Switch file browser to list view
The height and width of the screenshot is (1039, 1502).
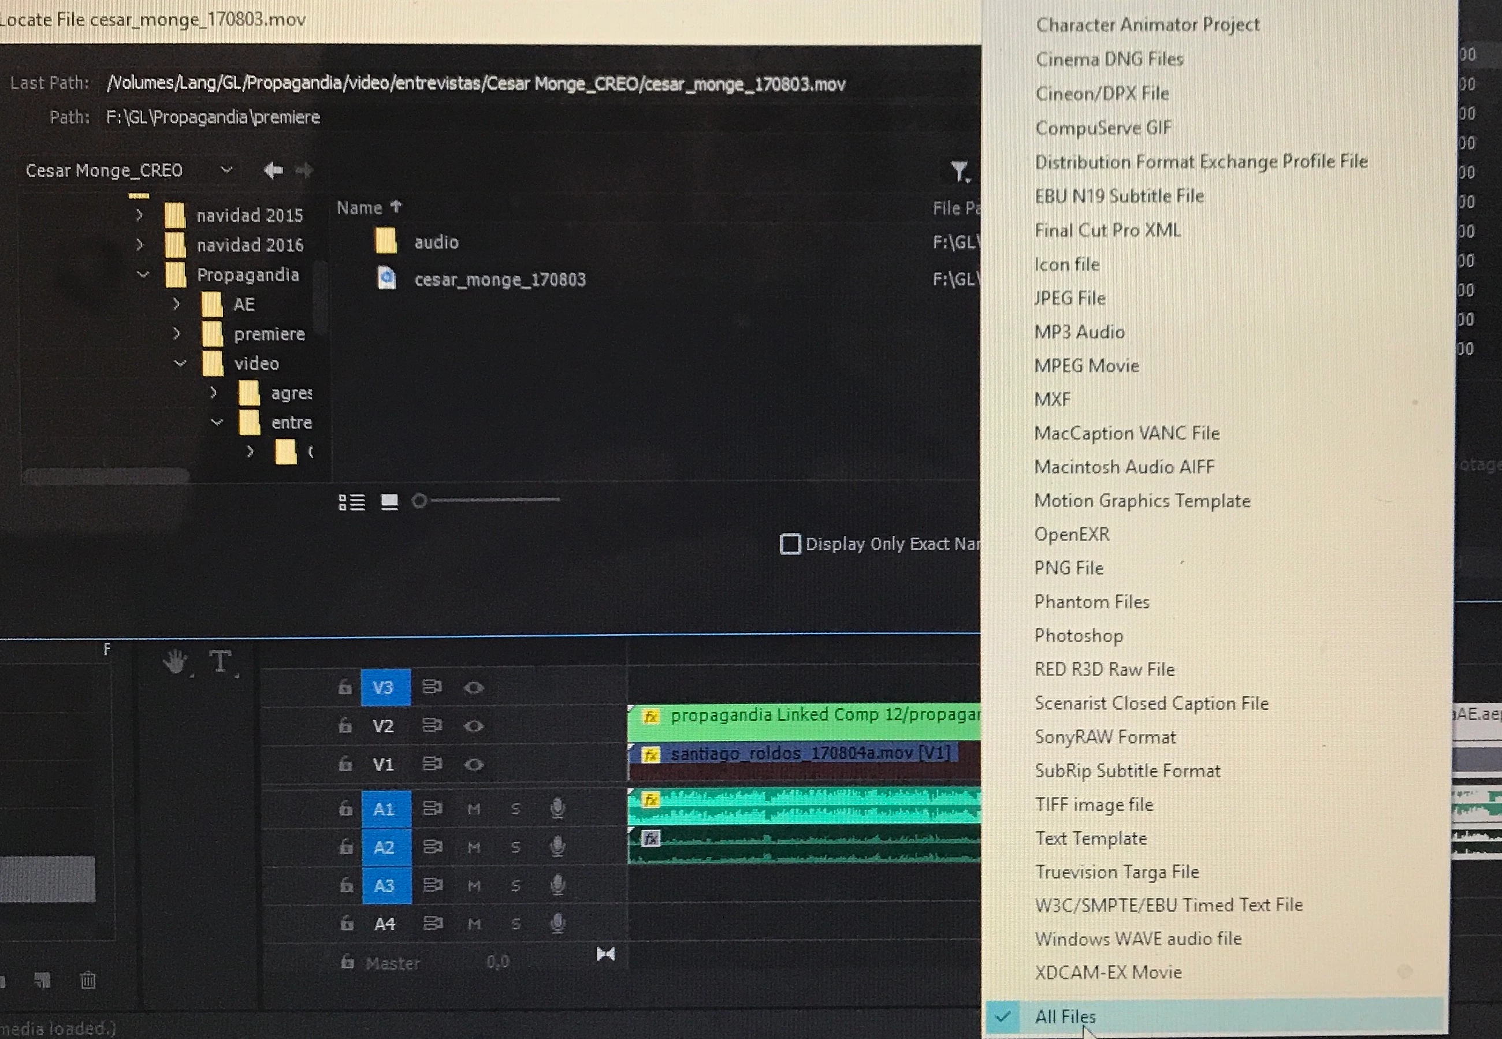coord(352,502)
